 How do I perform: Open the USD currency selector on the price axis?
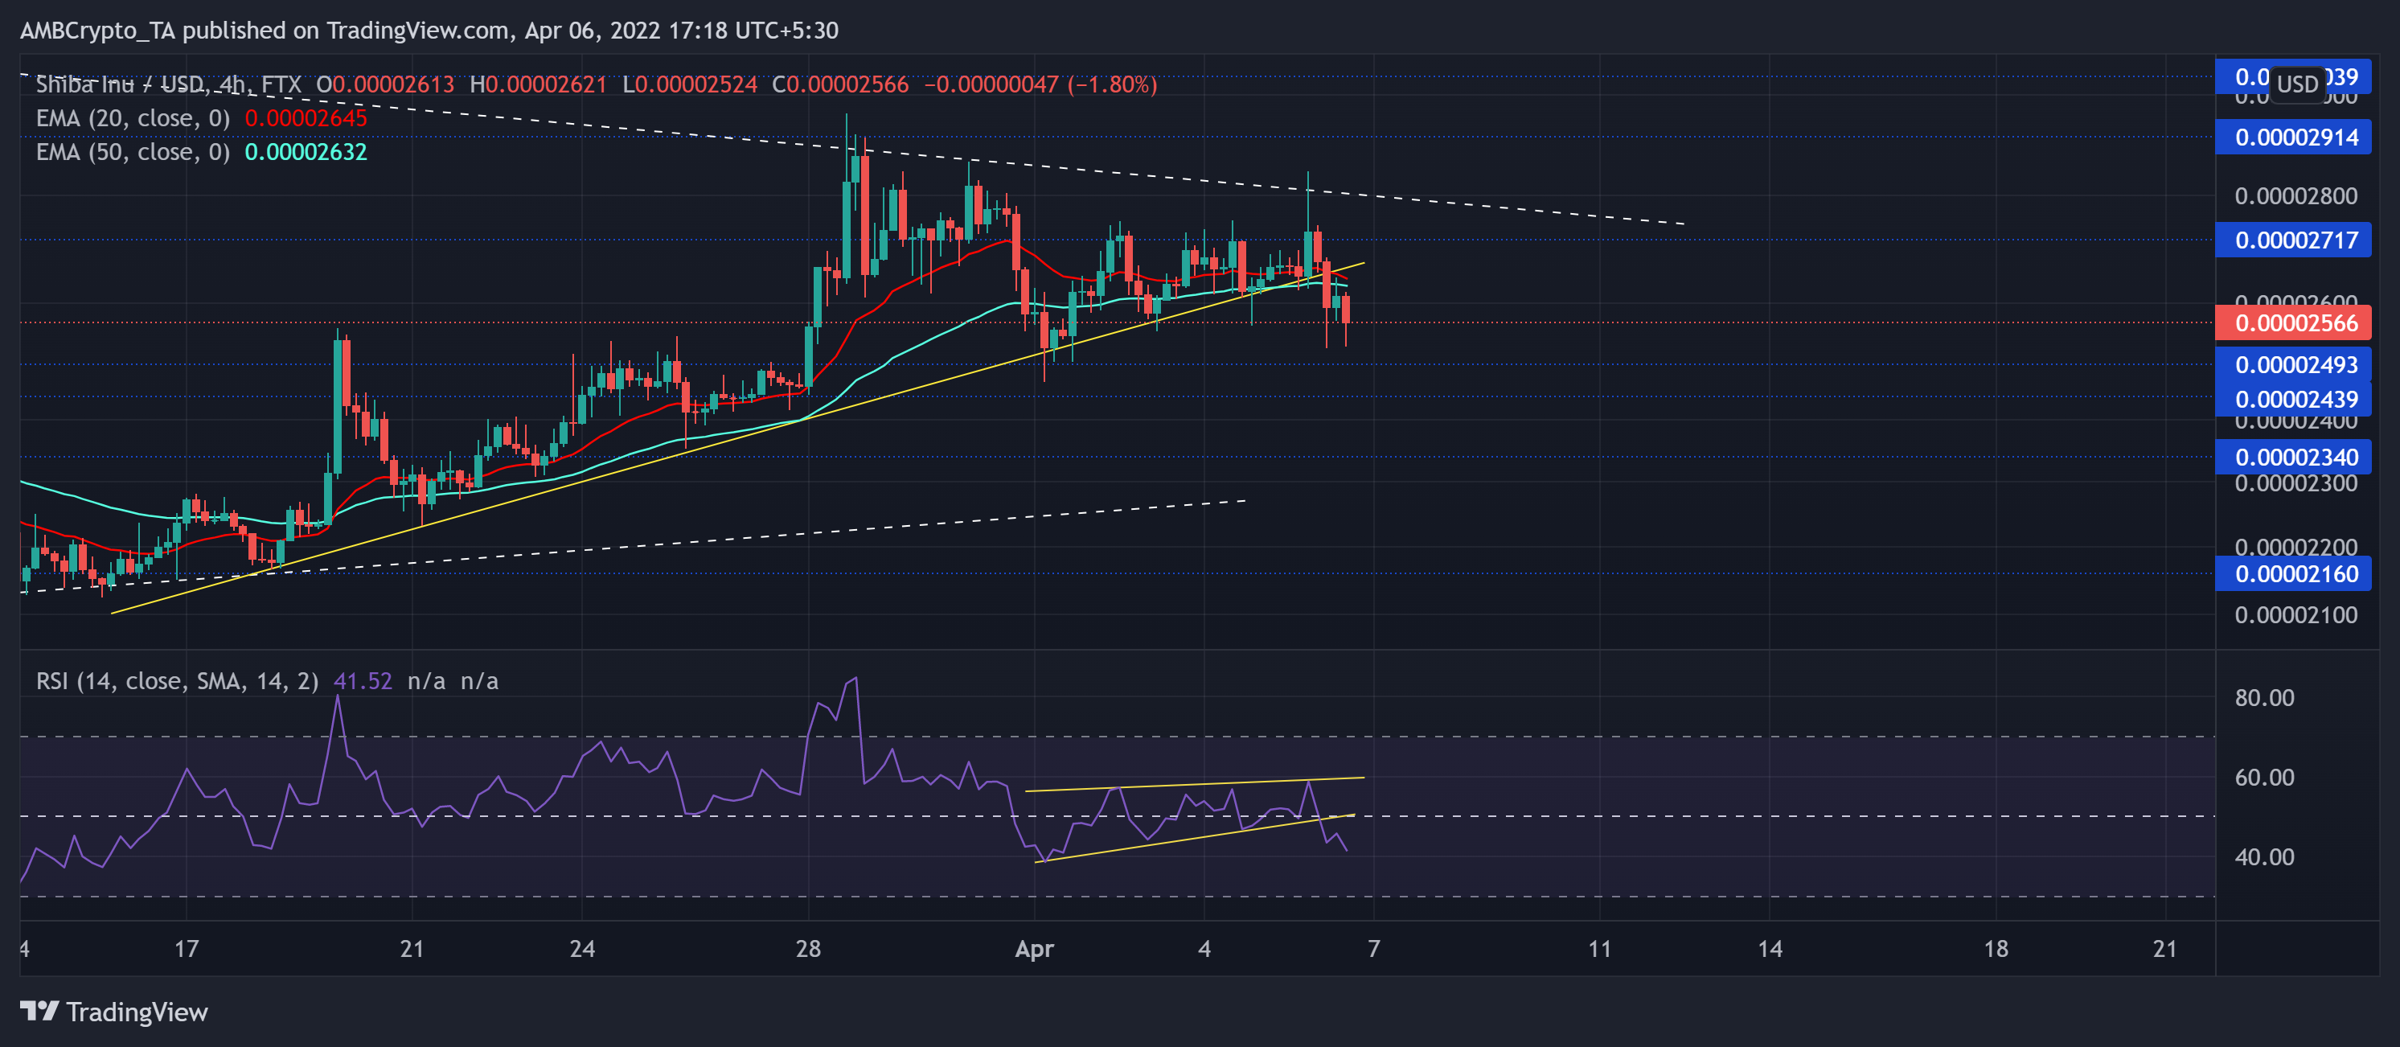[2299, 84]
